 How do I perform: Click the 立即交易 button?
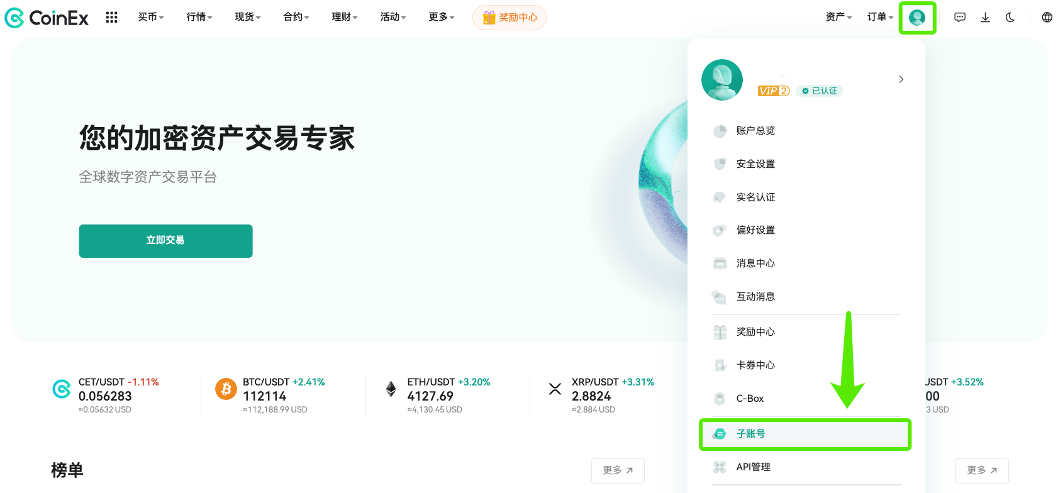(166, 241)
